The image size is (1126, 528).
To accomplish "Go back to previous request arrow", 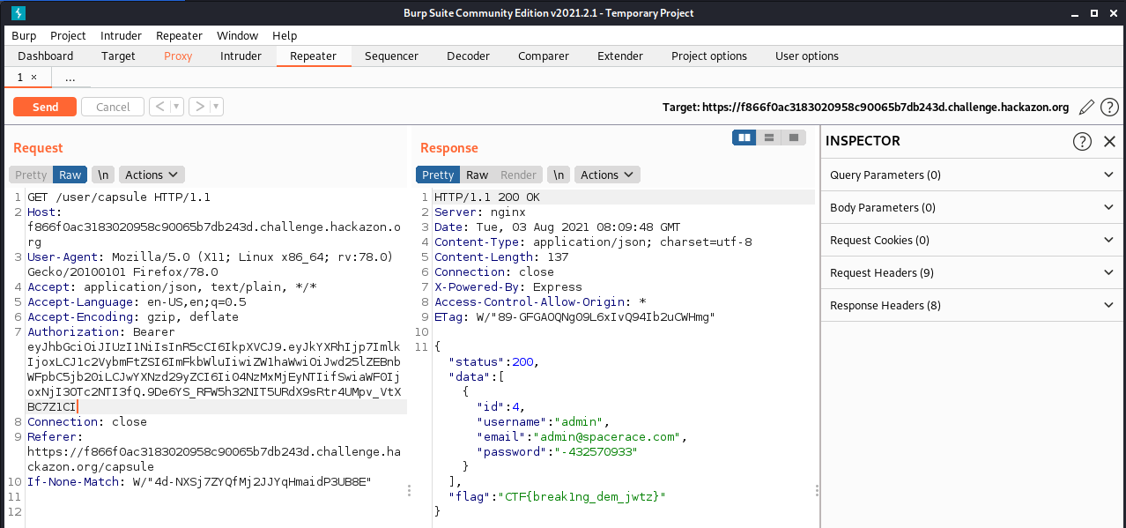I will pyautogui.click(x=159, y=107).
